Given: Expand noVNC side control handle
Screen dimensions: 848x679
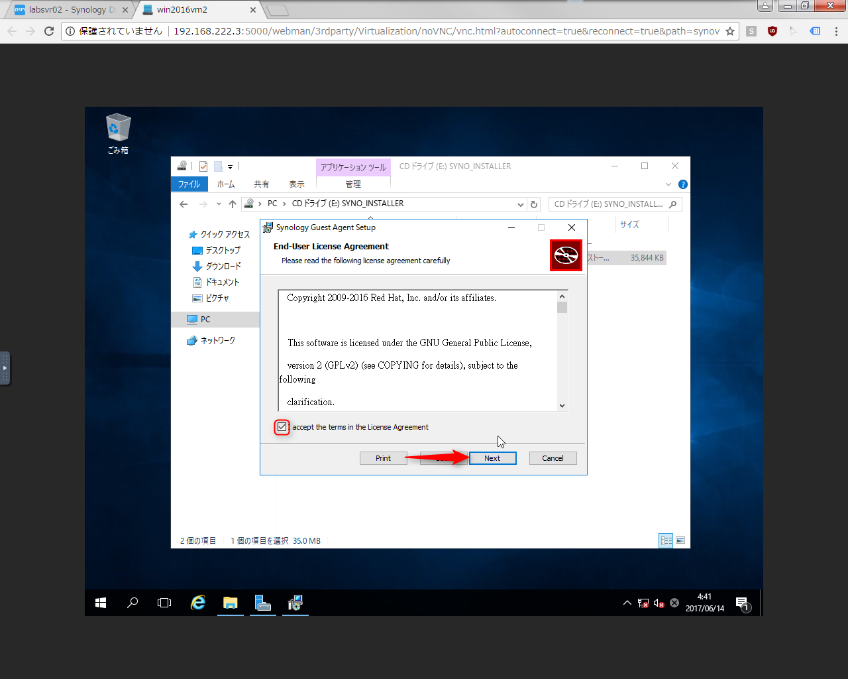Looking at the screenshot, I should click(5, 368).
